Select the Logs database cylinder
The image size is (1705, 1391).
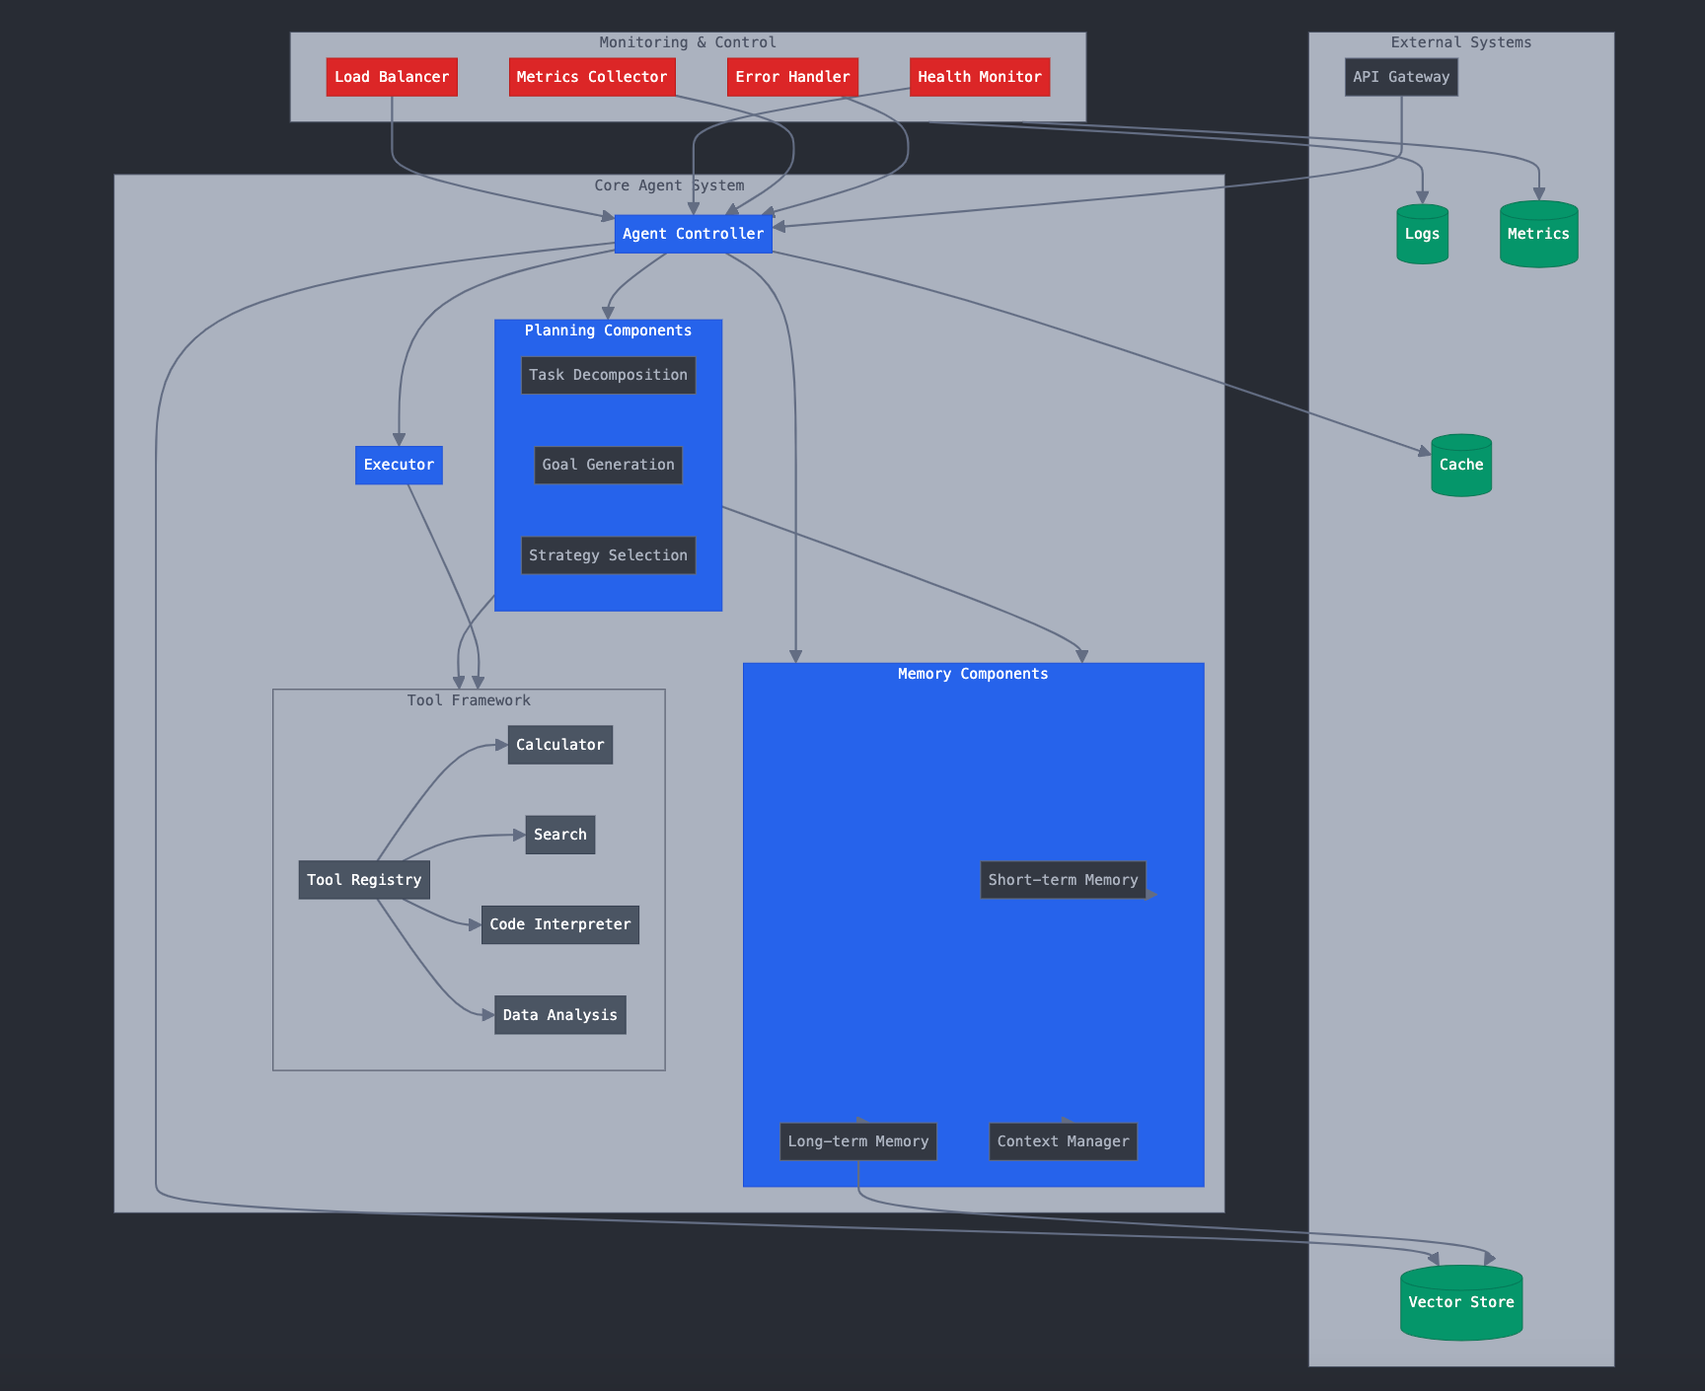coord(1423,234)
